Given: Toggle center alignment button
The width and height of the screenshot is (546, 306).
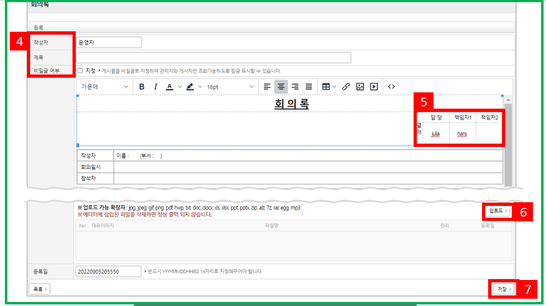Looking at the screenshot, I should 281,87.
